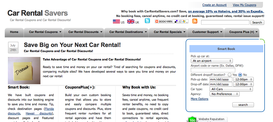273x122 pixels.
Task: Click the airport code or name field
Action: (x=213, y=70)
